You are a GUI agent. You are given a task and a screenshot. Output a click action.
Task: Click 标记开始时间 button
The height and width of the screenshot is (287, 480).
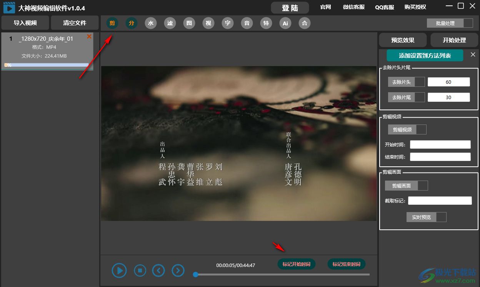[x=297, y=264]
